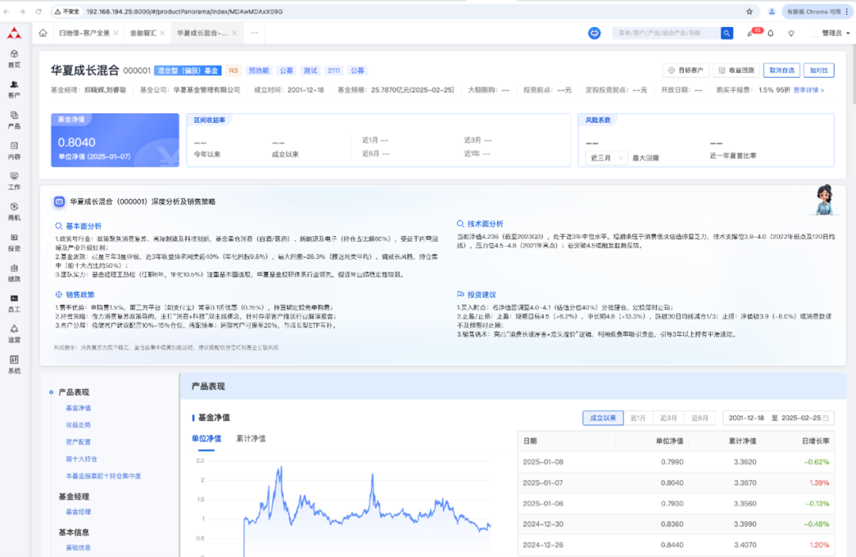Screen dimensions: 856x557
Task: Open the 管理员 user dropdown
Action: [x=835, y=33]
